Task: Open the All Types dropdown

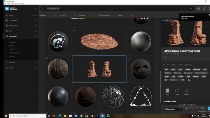Action: point(48,15)
